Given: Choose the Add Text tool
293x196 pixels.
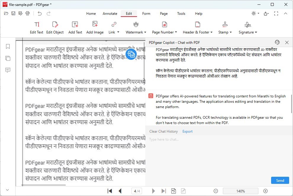Looking at the screenshot, I should (x=75, y=28).
